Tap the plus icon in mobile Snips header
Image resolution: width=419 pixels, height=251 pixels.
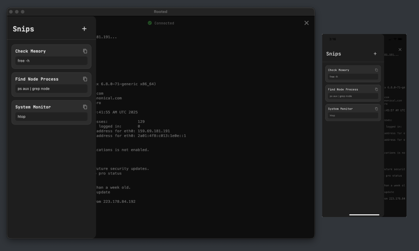coord(375,54)
